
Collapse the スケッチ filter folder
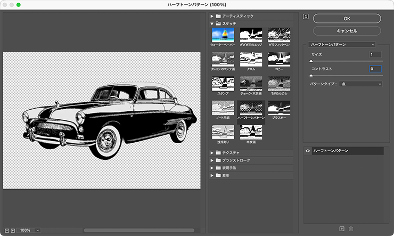[212, 24]
